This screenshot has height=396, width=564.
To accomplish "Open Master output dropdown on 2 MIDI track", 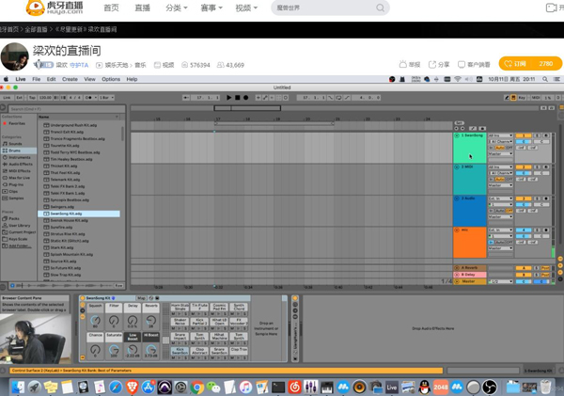I will (500, 185).
